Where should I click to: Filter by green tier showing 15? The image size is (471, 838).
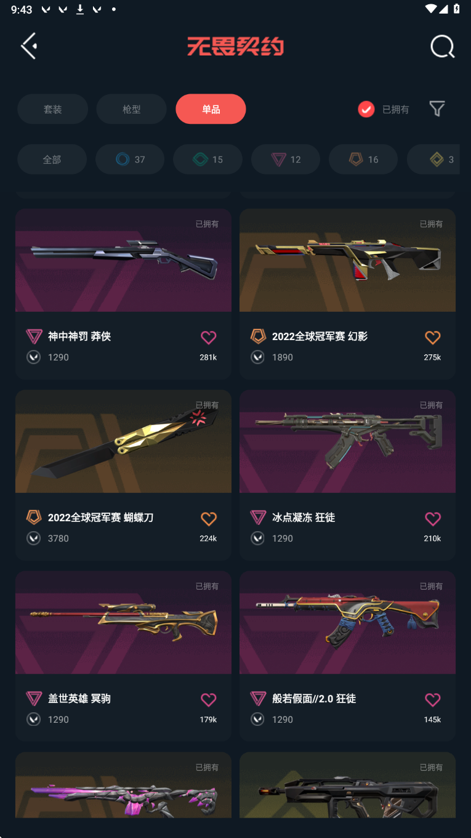(207, 160)
